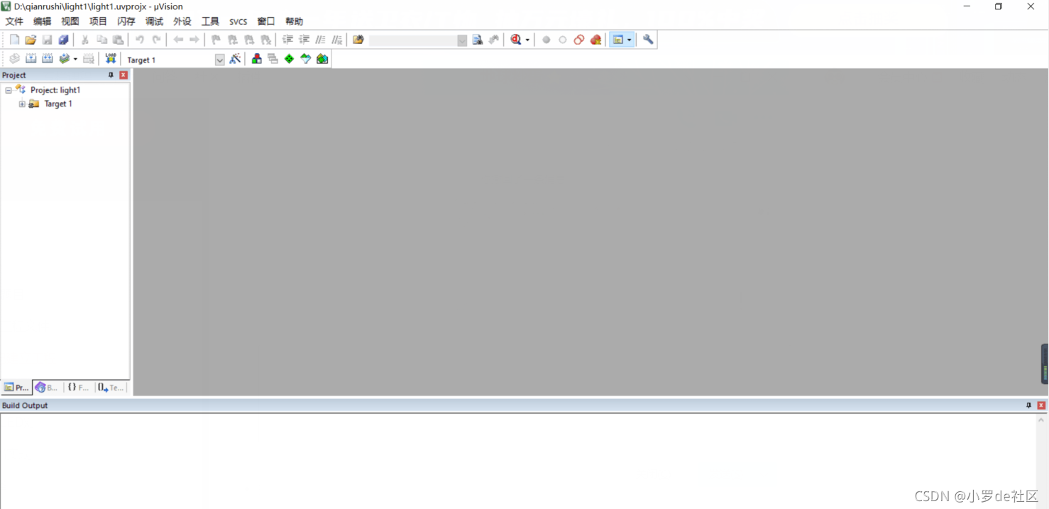Image resolution: width=1049 pixels, height=509 pixels.
Task: Click the Translate current file icon
Action: click(x=14, y=59)
